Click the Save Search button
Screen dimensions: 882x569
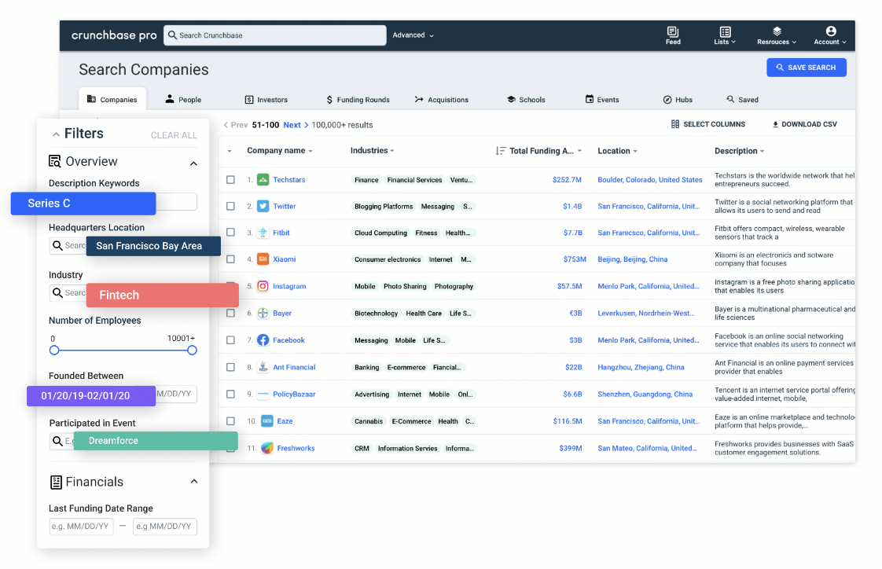[806, 68]
